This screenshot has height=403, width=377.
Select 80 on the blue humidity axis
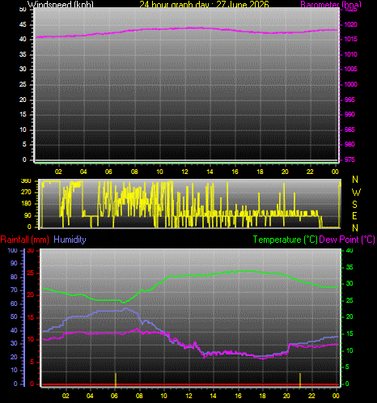[14, 277]
